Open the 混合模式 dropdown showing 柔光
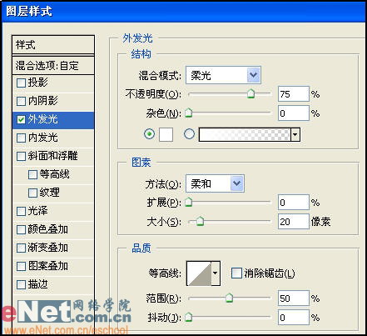367x336 pixels. point(223,75)
